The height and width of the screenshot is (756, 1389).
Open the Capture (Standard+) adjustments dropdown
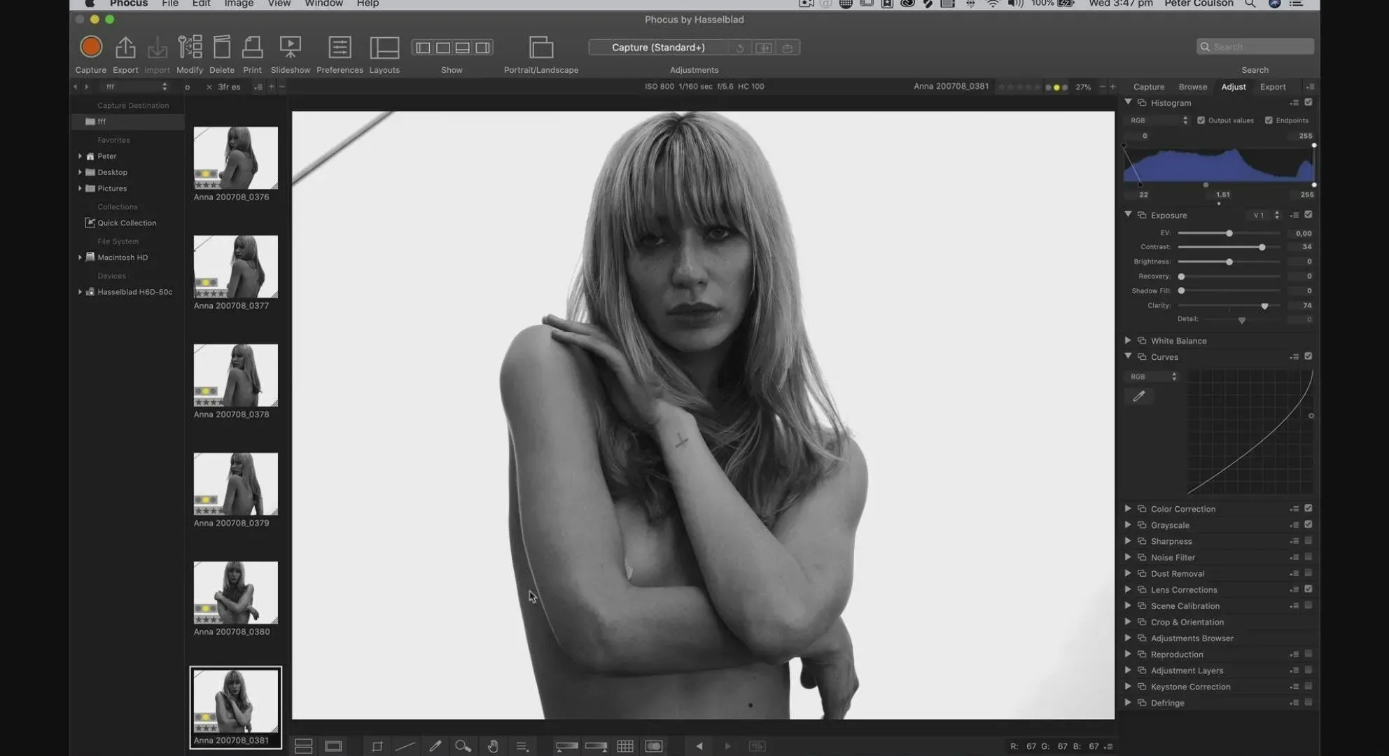point(658,48)
